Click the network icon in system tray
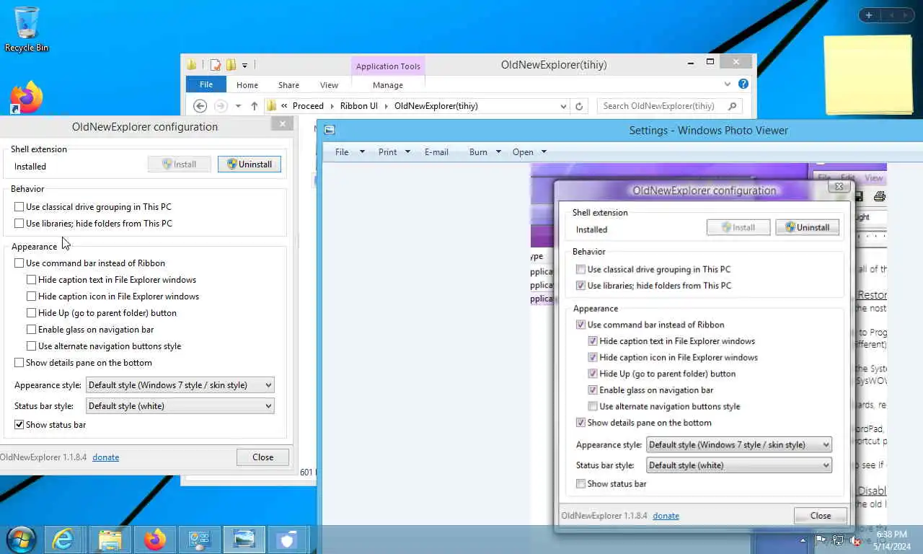Screen dimensions: 923x554 [x=838, y=540]
